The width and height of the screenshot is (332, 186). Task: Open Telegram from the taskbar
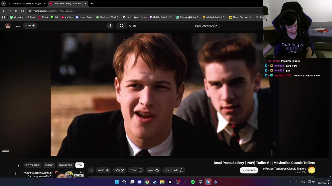click(x=208, y=182)
